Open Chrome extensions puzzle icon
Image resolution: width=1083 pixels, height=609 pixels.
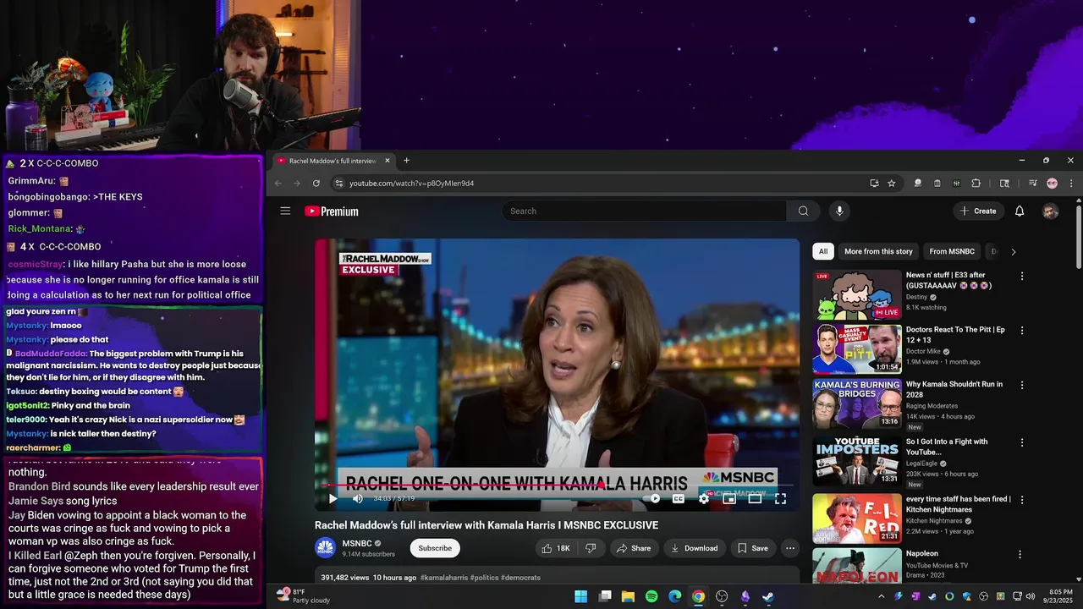point(976,184)
